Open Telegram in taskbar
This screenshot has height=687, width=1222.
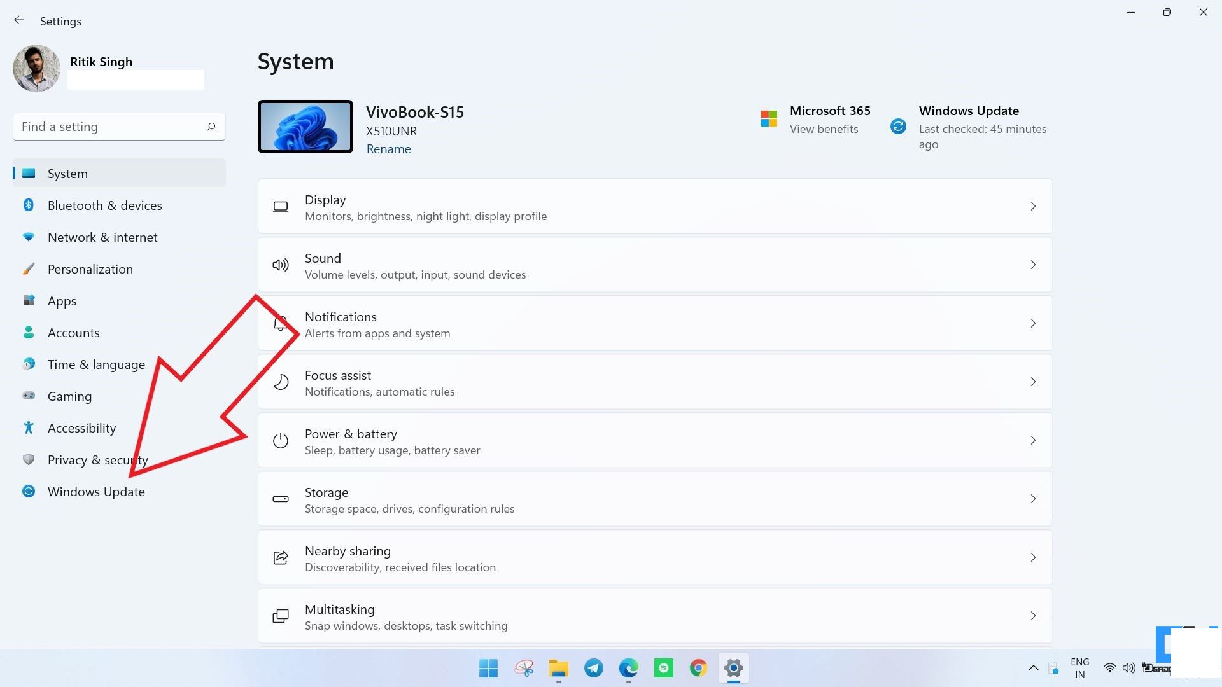click(593, 668)
